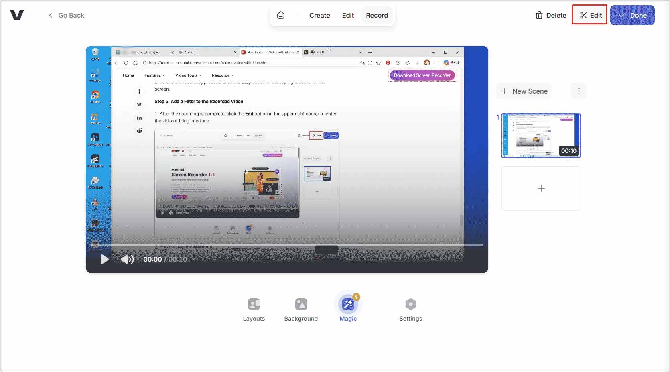Click Download Screen Recorder in the recorded browser
Screen dimensions: 670x372
(x=422, y=75)
